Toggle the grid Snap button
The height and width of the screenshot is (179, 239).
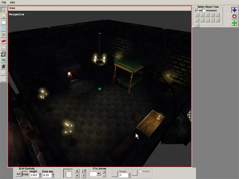click(x=25, y=174)
